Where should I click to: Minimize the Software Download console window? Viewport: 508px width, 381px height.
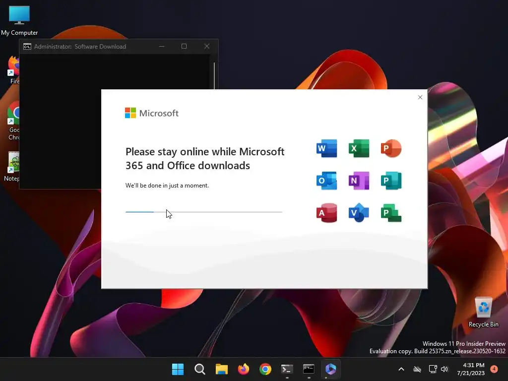pos(162,46)
